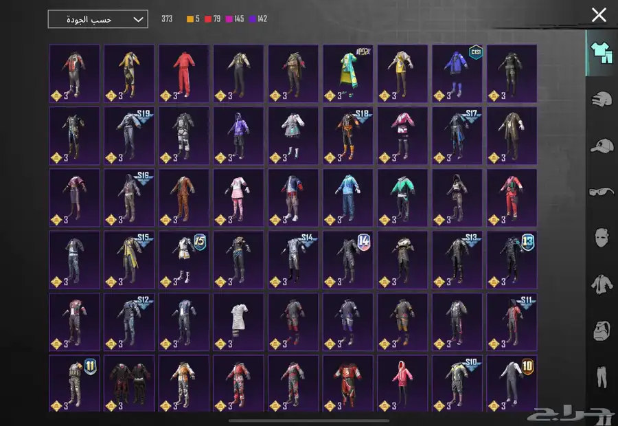Screen dimensions: 618x426
Task: Select the S14 season outfit
Action: [x=293, y=260]
